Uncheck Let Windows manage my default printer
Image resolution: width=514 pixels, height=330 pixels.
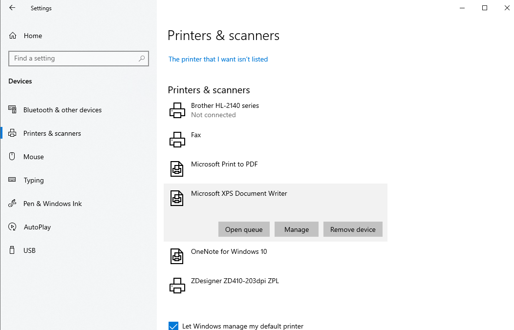[x=173, y=326]
